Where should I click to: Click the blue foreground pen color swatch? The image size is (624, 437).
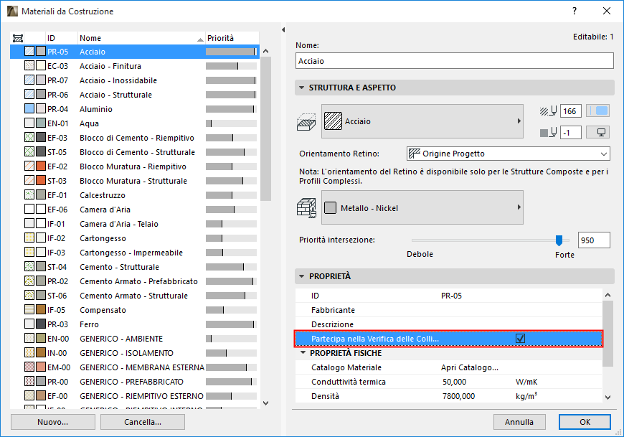tap(597, 111)
